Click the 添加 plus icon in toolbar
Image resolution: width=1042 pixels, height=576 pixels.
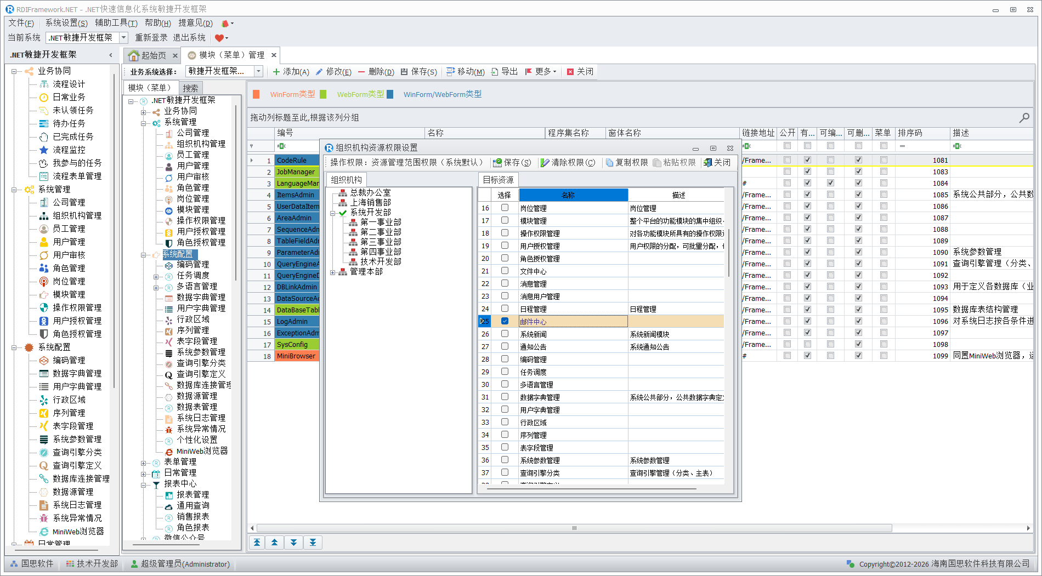(276, 72)
